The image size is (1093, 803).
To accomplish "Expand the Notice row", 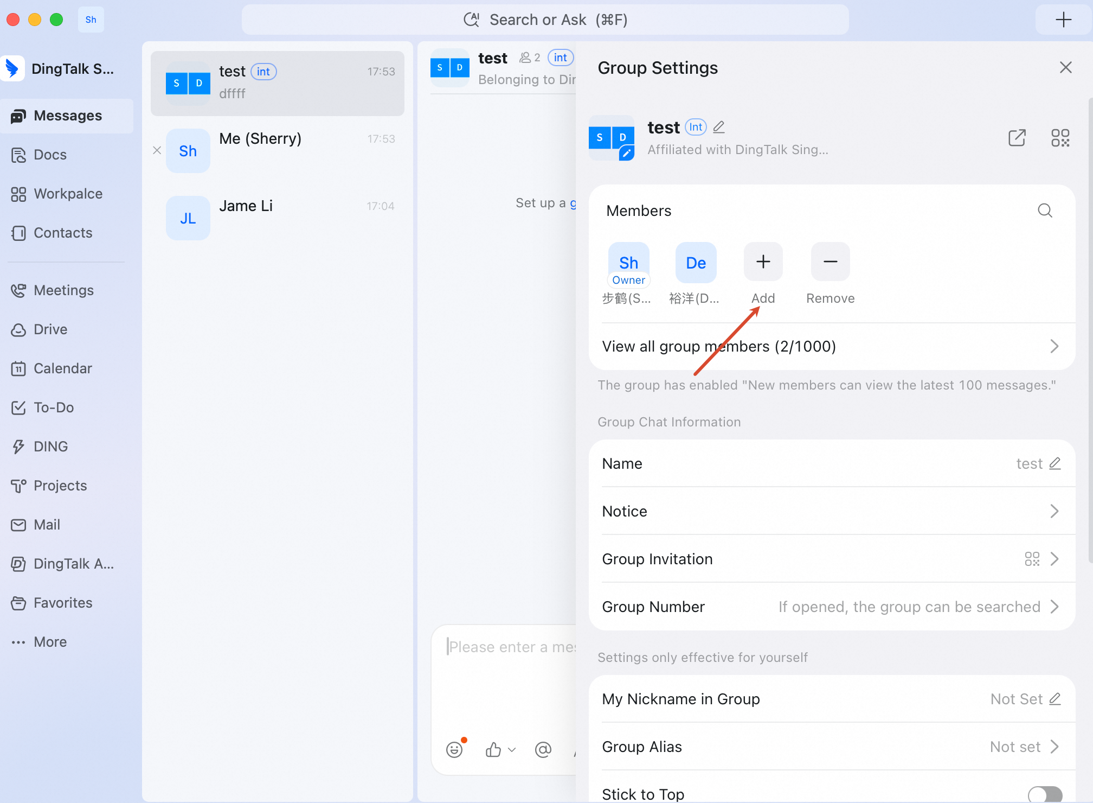I will [832, 511].
